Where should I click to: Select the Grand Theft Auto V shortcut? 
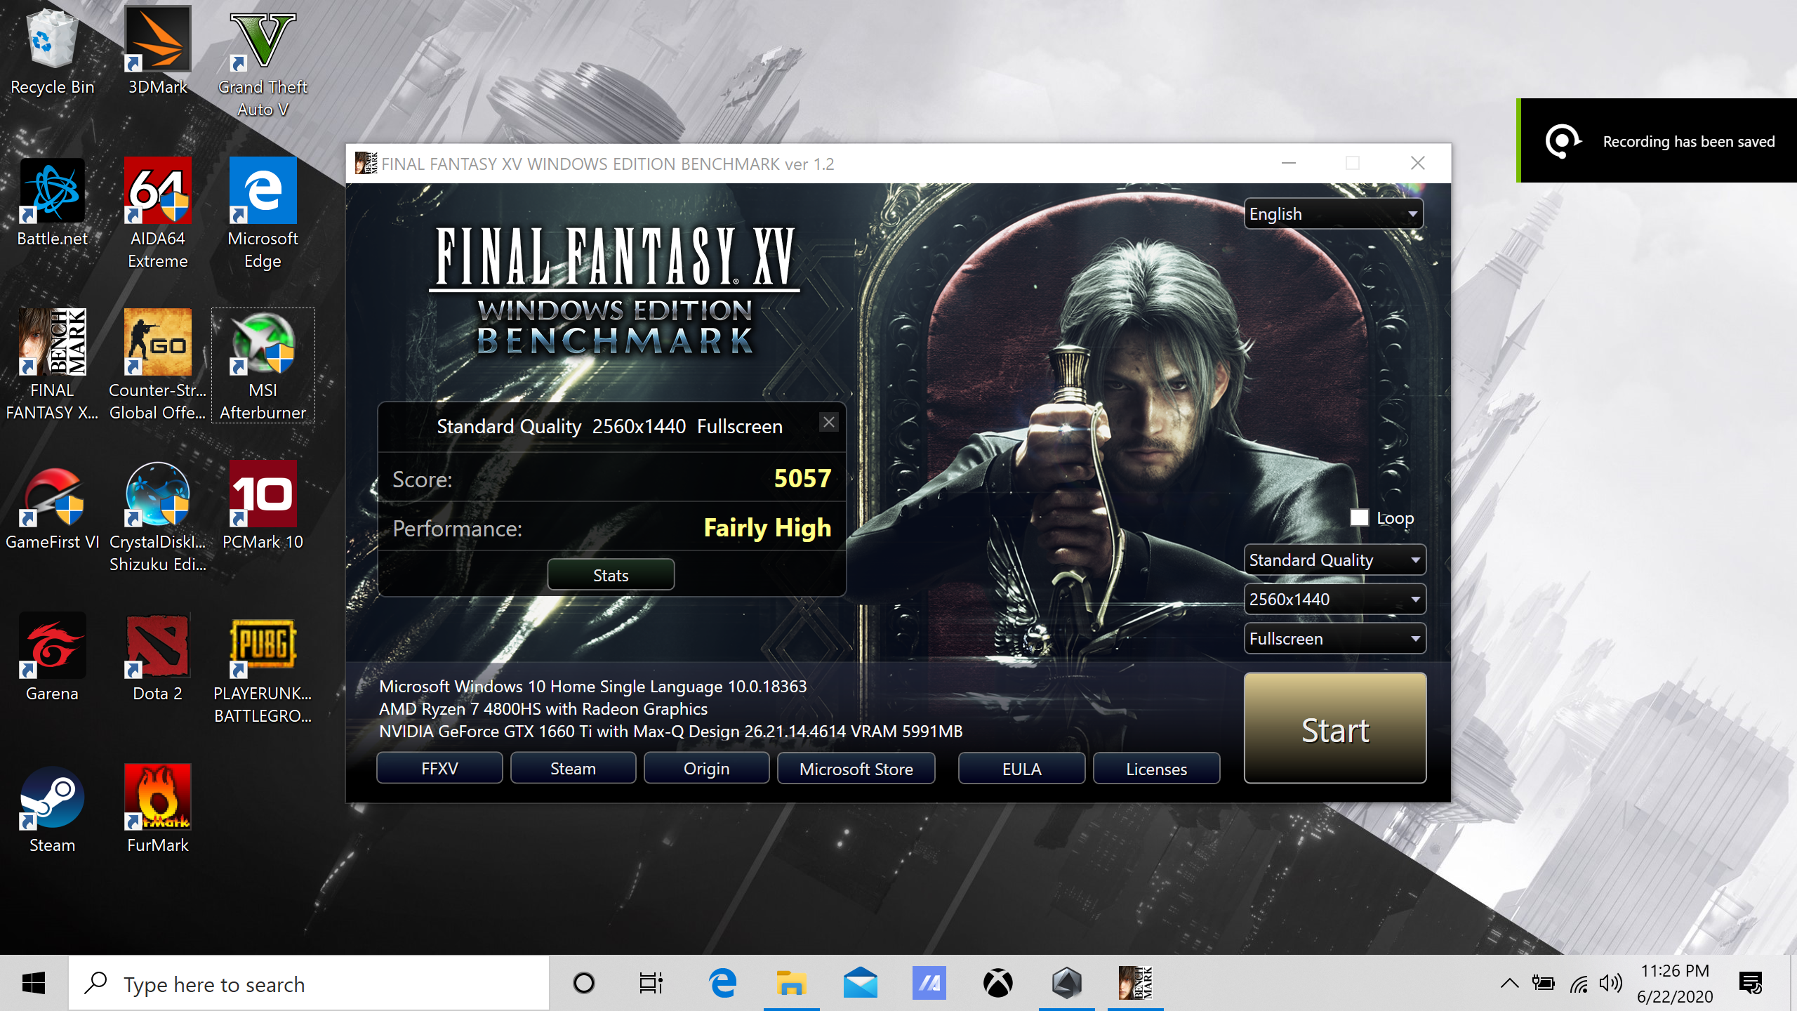pyautogui.click(x=263, y=63)
